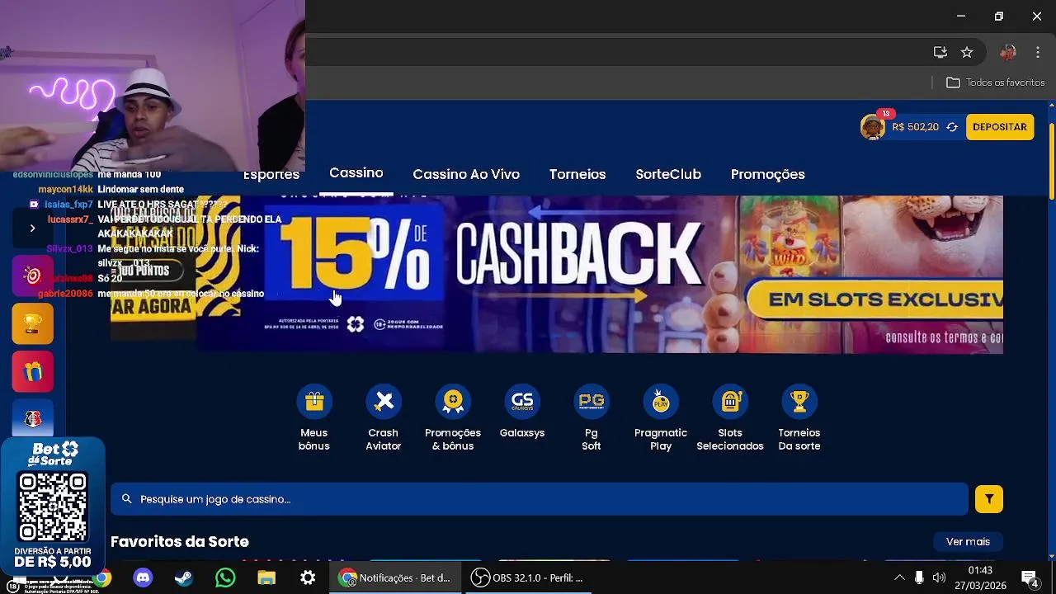Image resolution: width=1056 pixels, height=594 pixels.
Task: Expand the left sidebar with the chevron
Action: [32, 228]
